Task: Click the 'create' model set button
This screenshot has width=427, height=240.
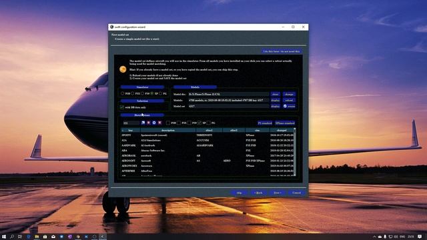Action: [289, 106]
